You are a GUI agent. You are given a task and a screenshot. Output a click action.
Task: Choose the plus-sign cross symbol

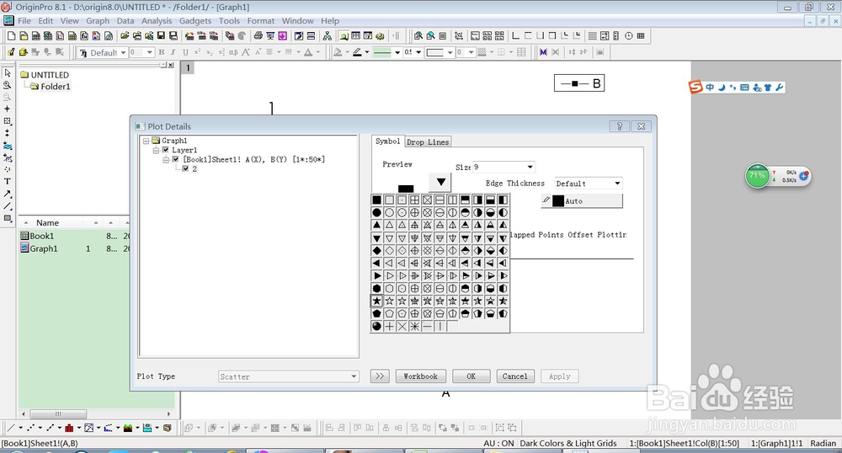pos(389,327)
